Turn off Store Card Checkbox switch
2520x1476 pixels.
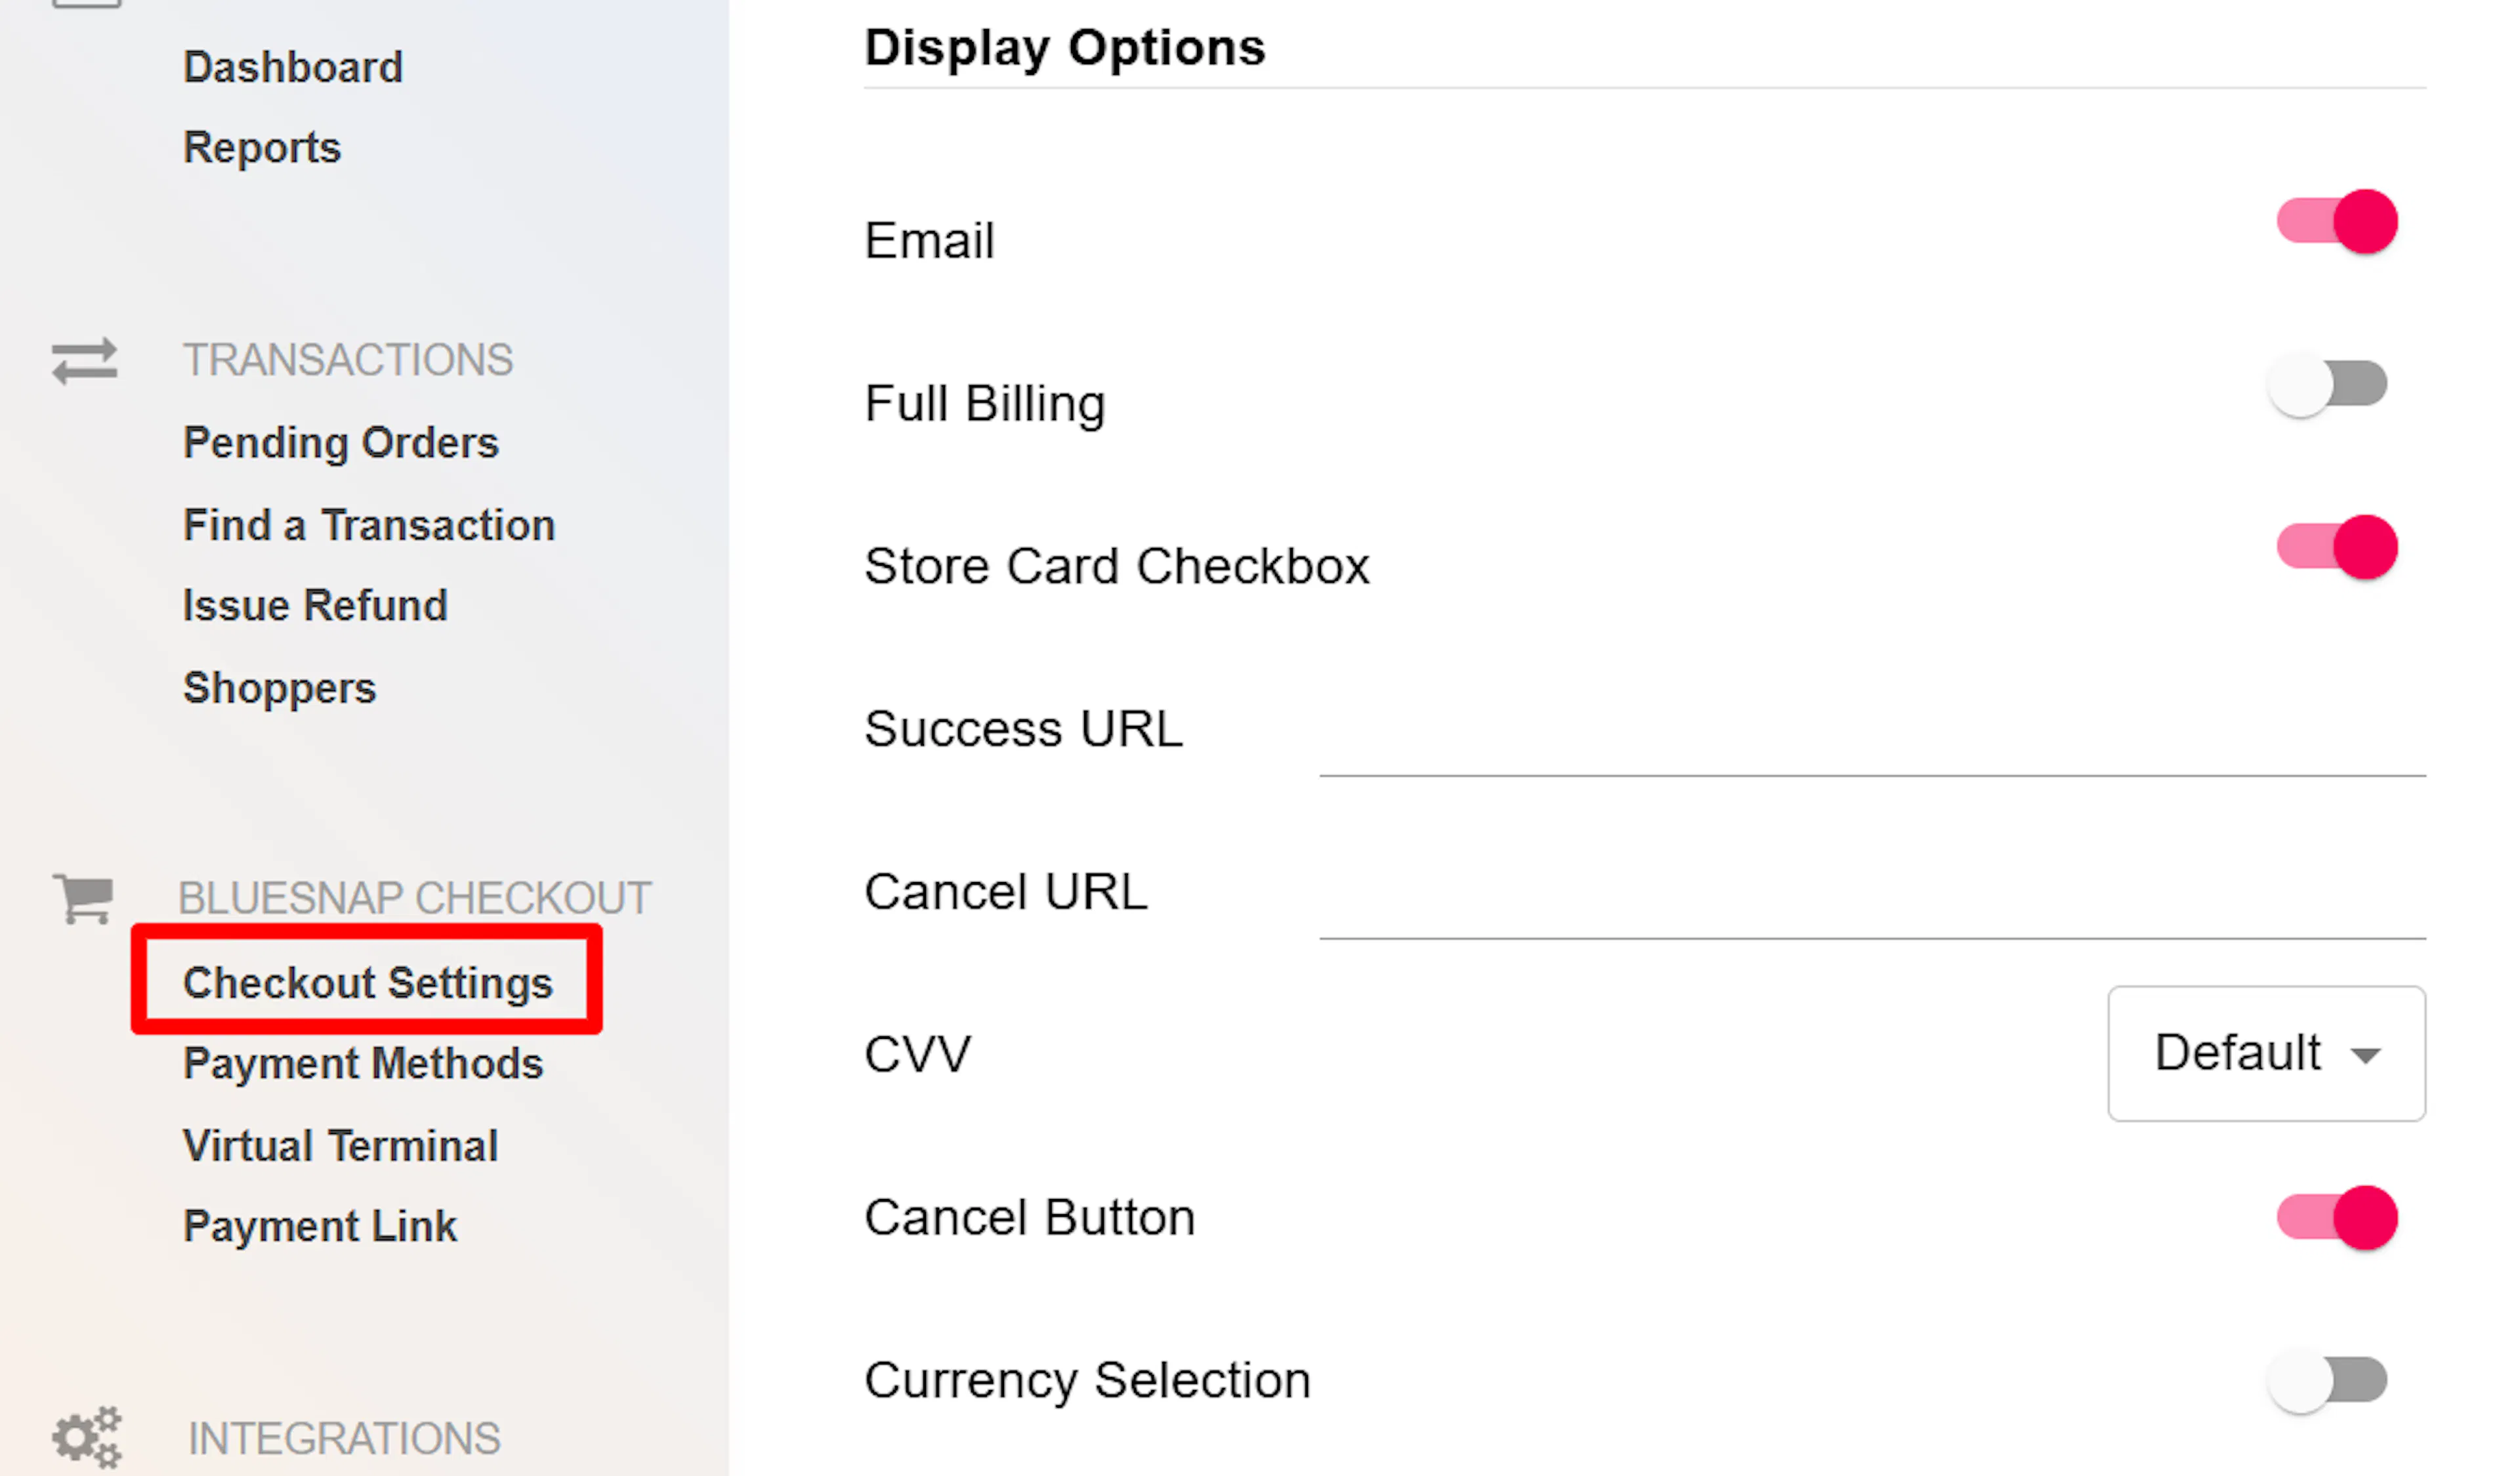click(2336, 547)
